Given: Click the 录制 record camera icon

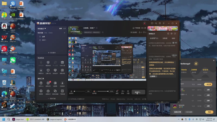Looking at the screenshot, I should (122, 91).
